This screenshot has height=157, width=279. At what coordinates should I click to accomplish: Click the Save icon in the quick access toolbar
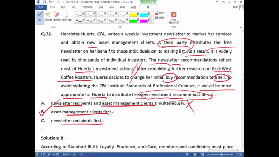(44, 2)
